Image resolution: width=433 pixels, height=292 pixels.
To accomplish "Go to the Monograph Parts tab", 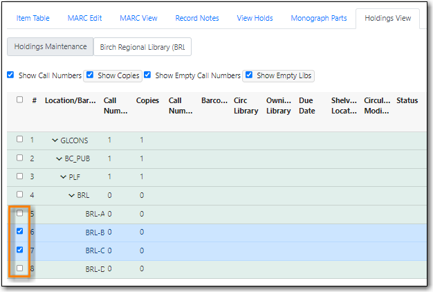I will (318, 18).
